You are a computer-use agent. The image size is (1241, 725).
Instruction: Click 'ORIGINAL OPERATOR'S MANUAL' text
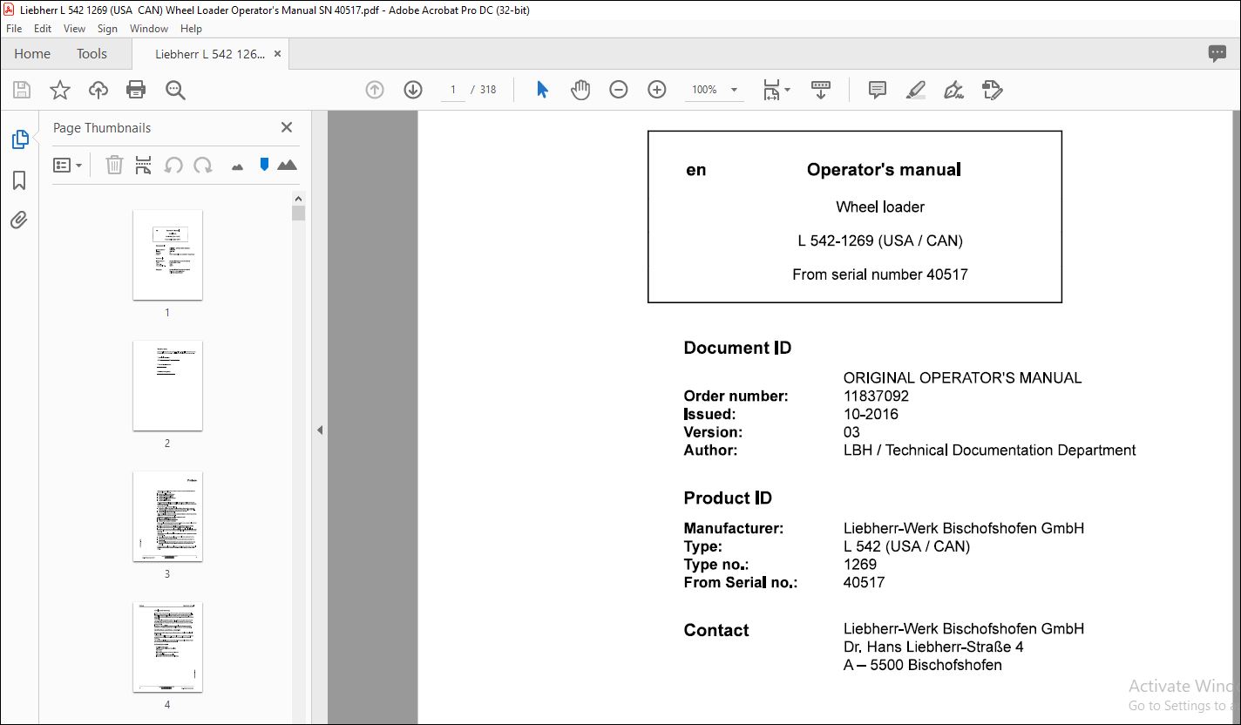point(962,378)
